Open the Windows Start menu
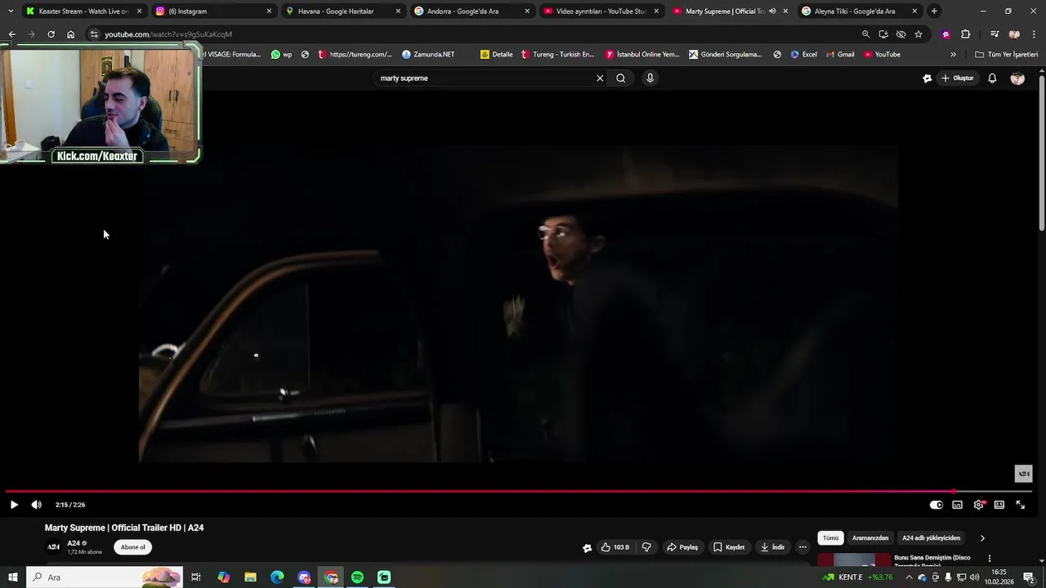1046x588 pixels. point(13,577)
